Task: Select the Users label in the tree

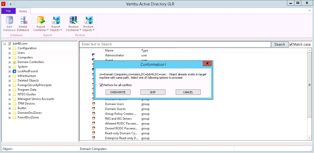Action: (x=21, y=53)
